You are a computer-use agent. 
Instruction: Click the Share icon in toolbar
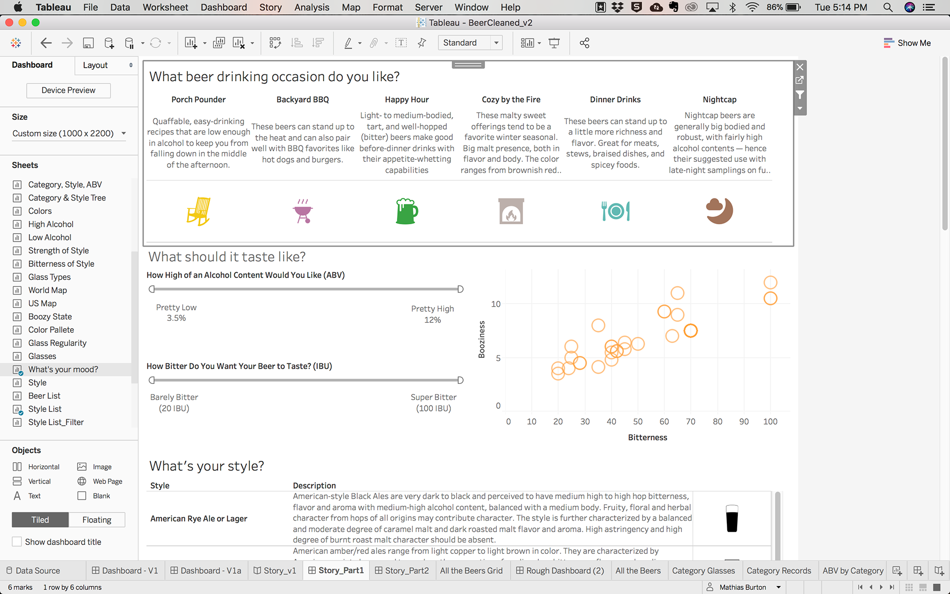pos(584,43)
